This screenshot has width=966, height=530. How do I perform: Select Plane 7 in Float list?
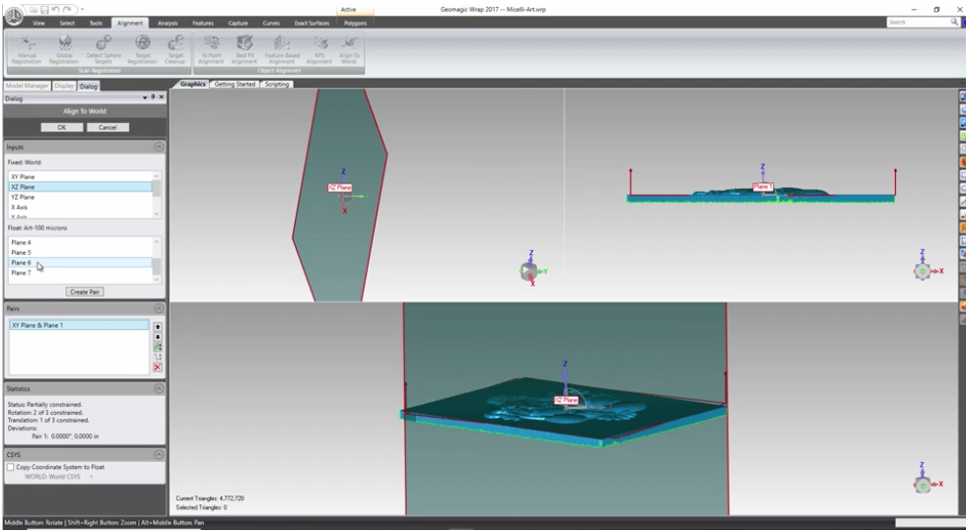[x=80, y=273]
